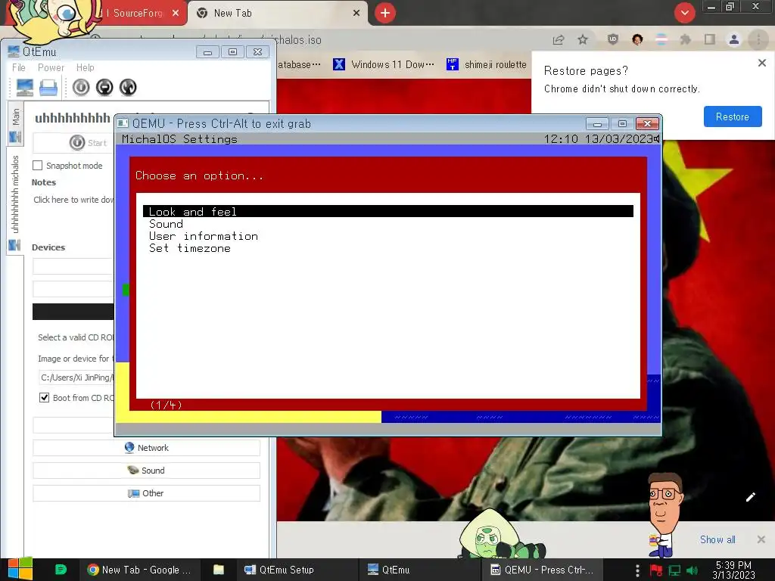Open the taskbar clock showing 5:39 PM

pyautogui.click(x=733, y=570)
